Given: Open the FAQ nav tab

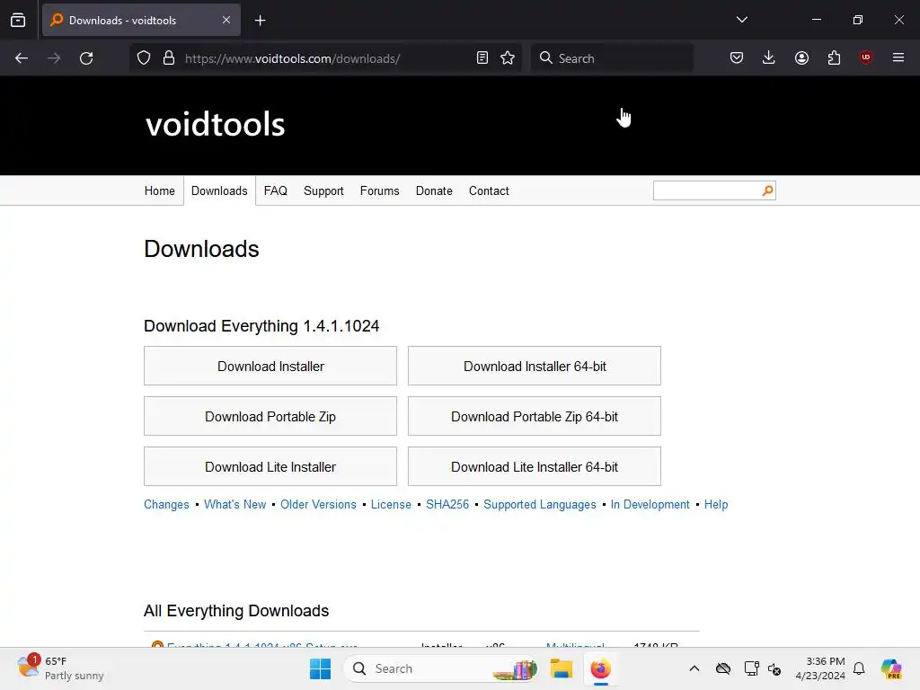Looking at the screenshot, I should pos(275,190).
